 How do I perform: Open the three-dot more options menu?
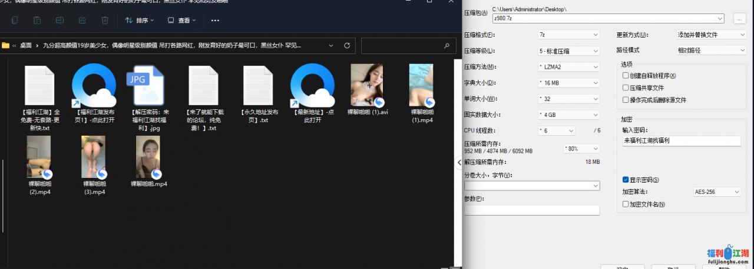tap(215, 21)
